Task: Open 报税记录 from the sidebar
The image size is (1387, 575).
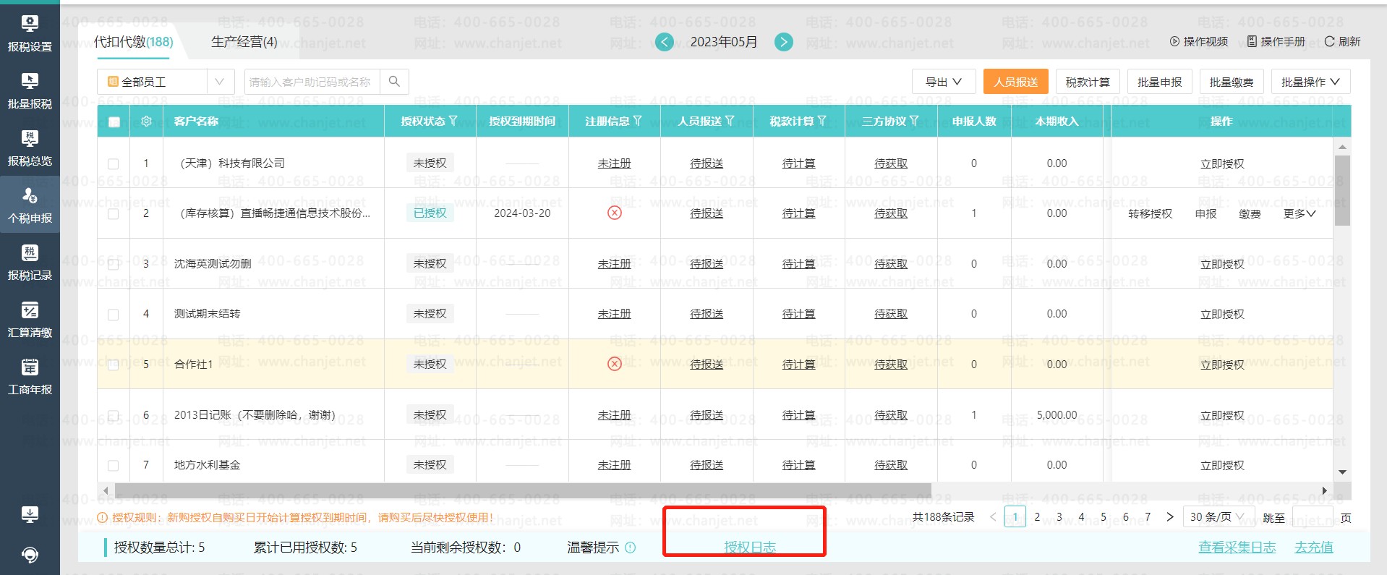Action: 30,263
